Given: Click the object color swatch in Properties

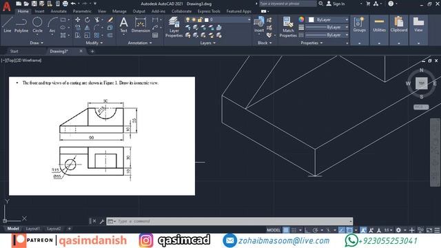Looking at the screenshot, I should point(311,20).
